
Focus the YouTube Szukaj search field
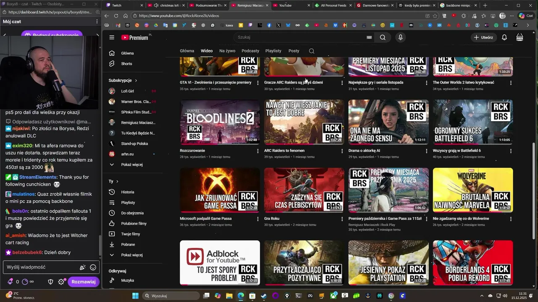pyautogui.click(x=301, y=37)
